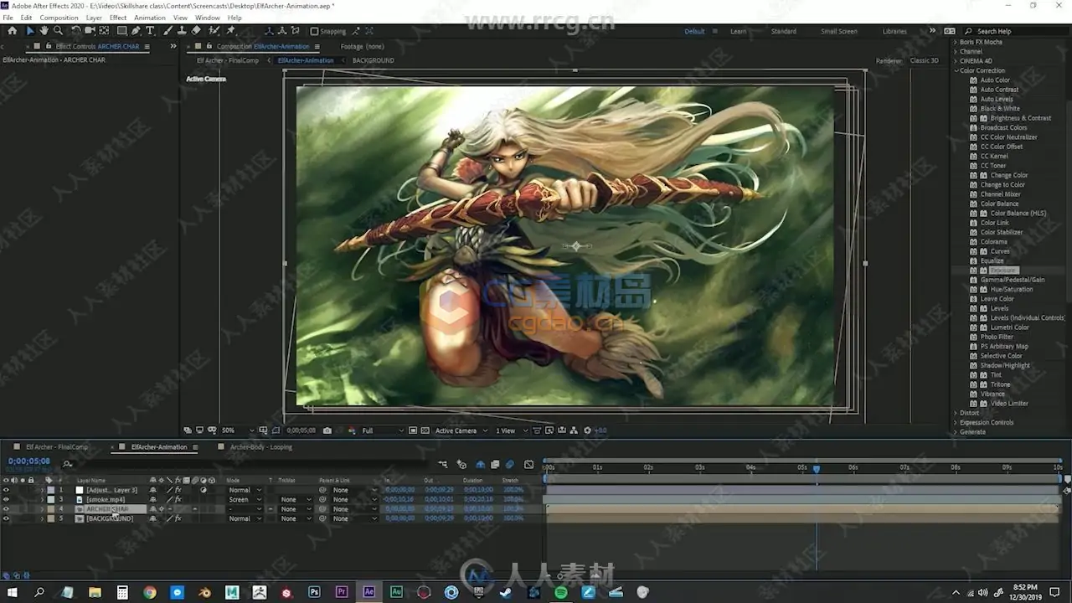Viewport: 1072px width, 603px height.
Task: Enable the Snapping checkbox
Action: pos(314,31)
